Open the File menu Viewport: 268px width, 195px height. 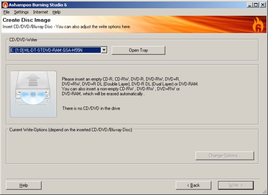coord(6,12)
